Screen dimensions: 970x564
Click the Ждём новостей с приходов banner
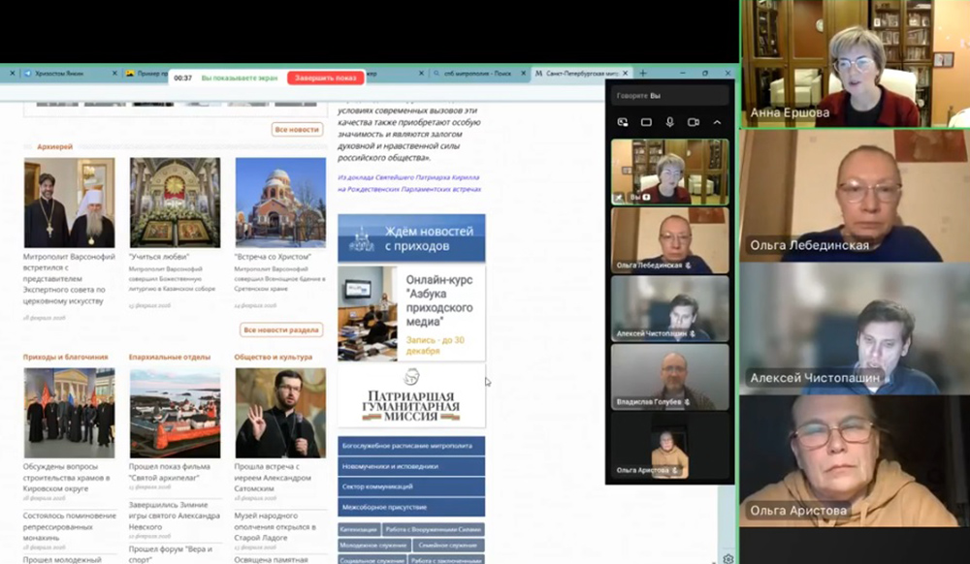[411, 238]
